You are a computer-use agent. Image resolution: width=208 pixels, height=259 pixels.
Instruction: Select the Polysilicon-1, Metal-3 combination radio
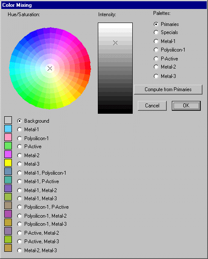[20, 224]
